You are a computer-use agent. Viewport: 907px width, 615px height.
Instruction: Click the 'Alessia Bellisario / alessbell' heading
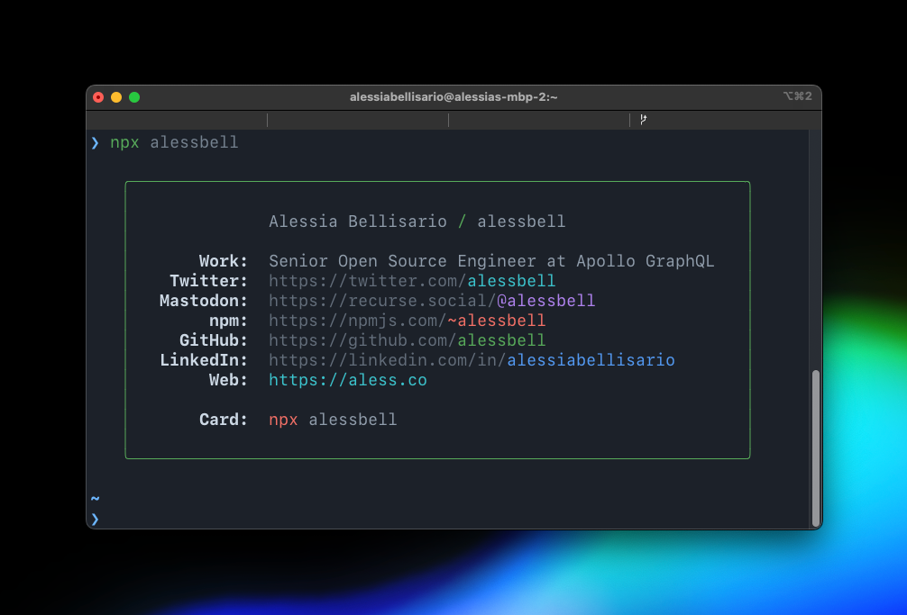pos(417,222)
